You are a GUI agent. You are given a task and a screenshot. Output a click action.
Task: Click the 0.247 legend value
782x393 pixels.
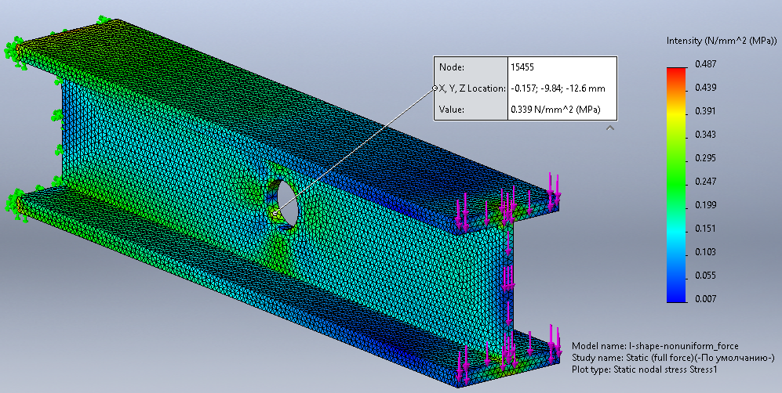(x=706, y=182)
